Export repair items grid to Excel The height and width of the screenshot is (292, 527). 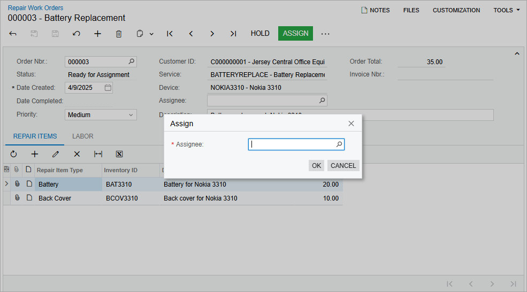pos(119,154)
